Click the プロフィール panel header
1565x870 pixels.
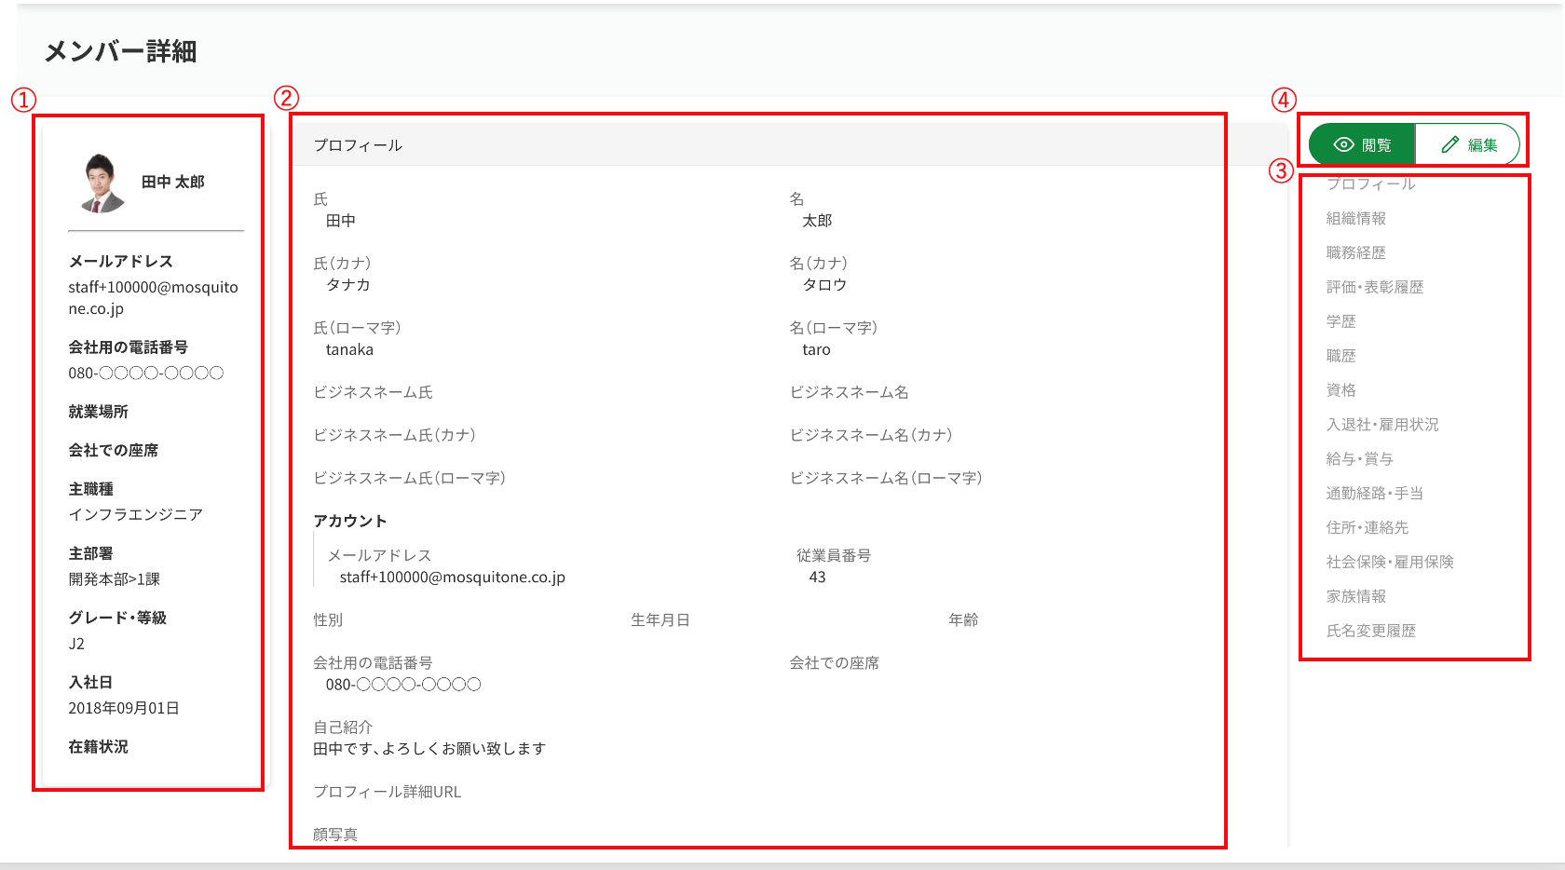click(358, 145)
